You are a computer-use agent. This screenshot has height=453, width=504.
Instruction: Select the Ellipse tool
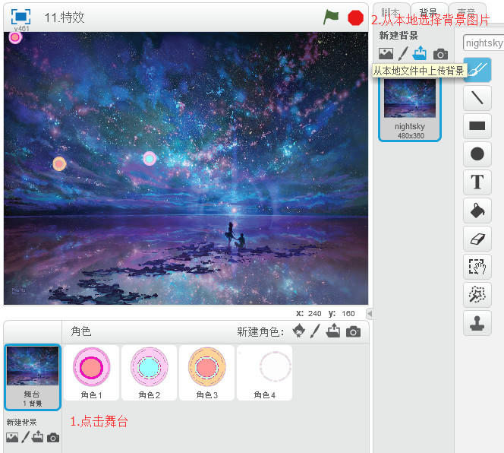coord(477,154)
